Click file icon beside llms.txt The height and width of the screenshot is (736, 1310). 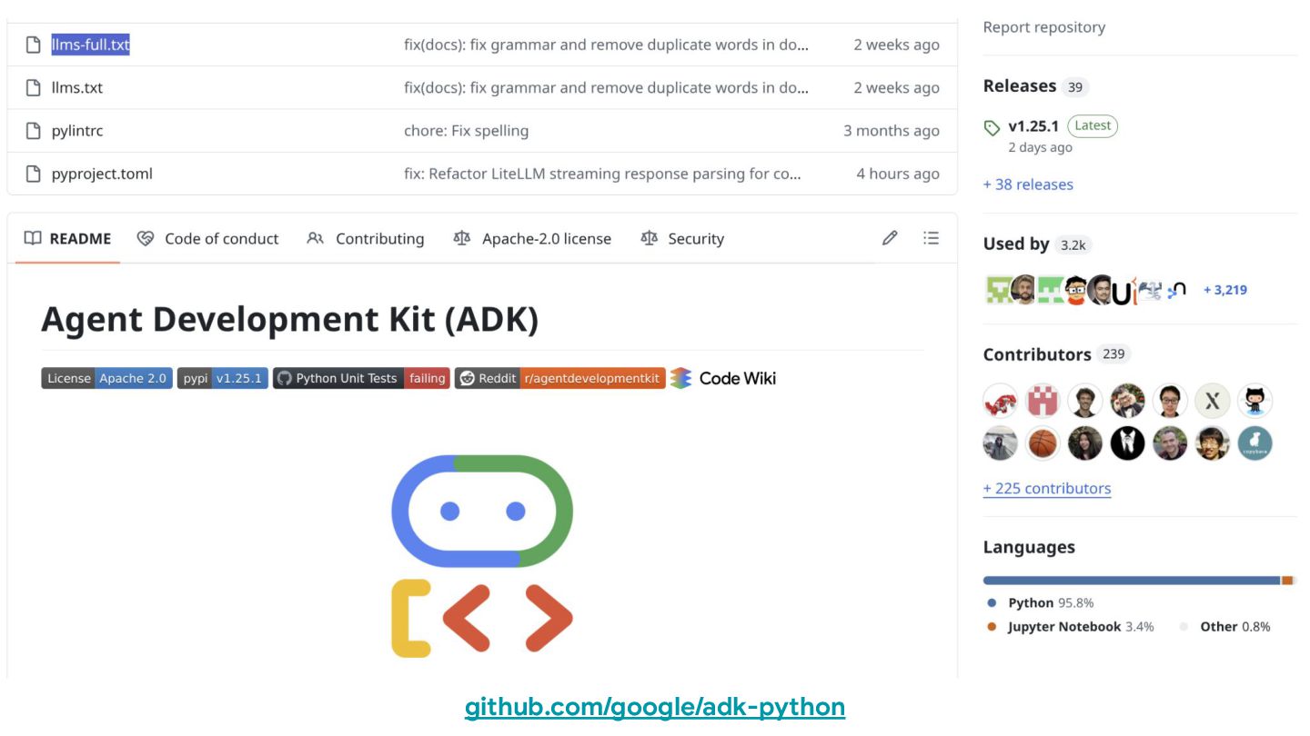pos(34,88)
